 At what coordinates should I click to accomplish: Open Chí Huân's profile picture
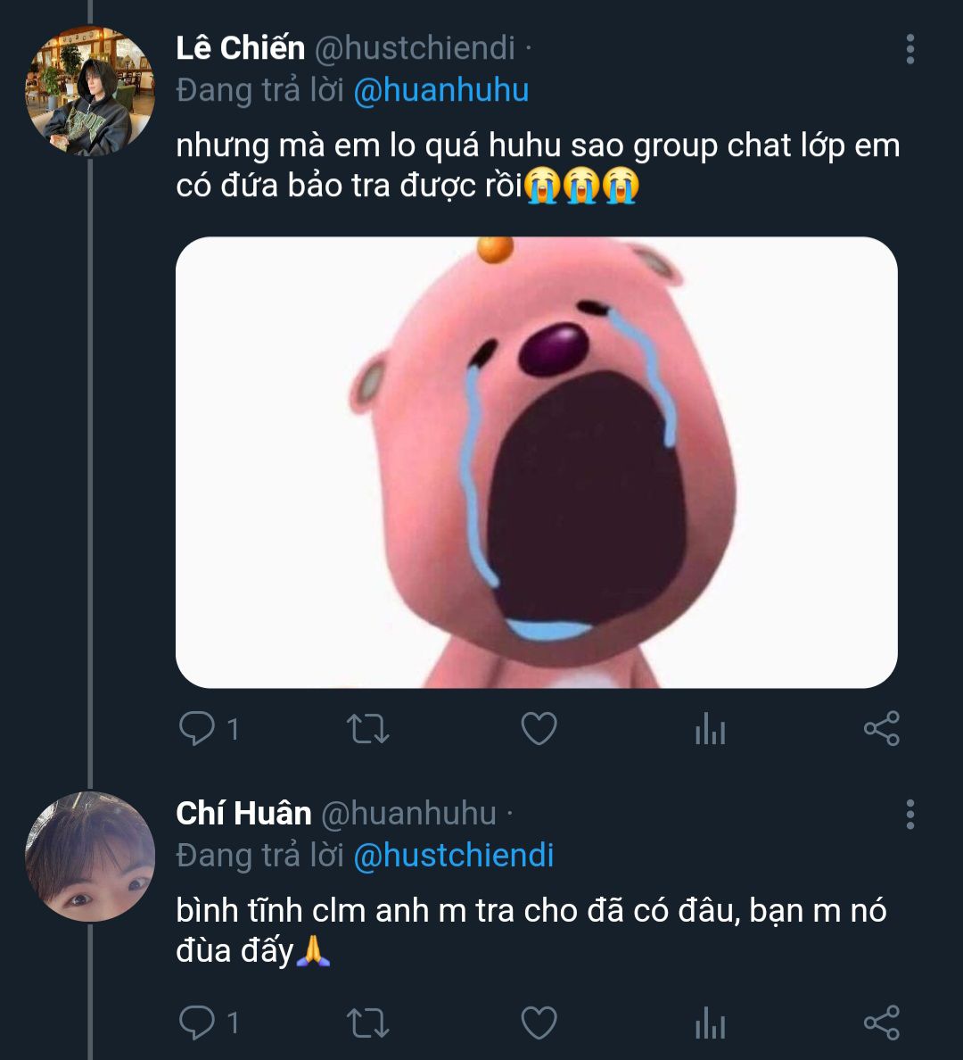click(90, 857)
